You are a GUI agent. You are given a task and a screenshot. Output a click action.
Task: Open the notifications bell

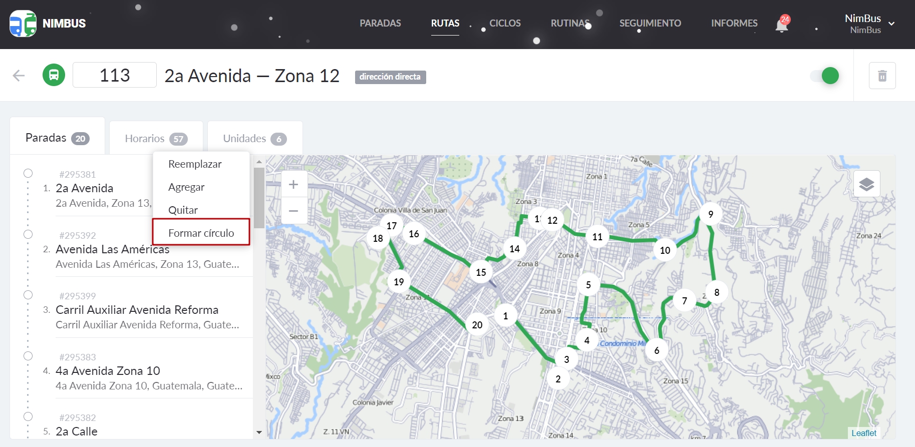coord(781,25)
